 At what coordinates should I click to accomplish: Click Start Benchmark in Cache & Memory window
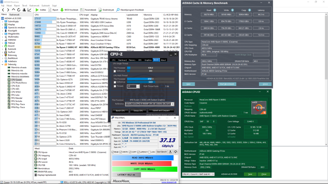point(227,84)
